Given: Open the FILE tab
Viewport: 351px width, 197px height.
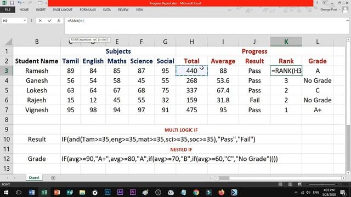Looking at the screenshot, I should 8,10.
